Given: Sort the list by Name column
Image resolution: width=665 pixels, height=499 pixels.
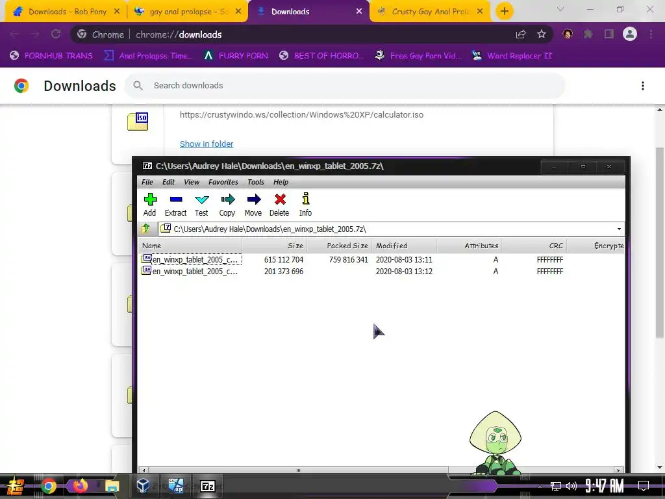Looking at the screenshot, I should click(190, 246).
